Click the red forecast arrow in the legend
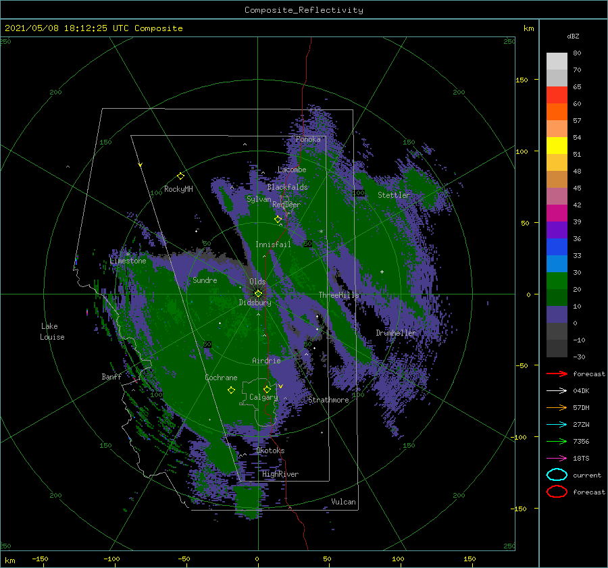The width and height of the screenshot is (608, 568). click(x=557, y=373)
